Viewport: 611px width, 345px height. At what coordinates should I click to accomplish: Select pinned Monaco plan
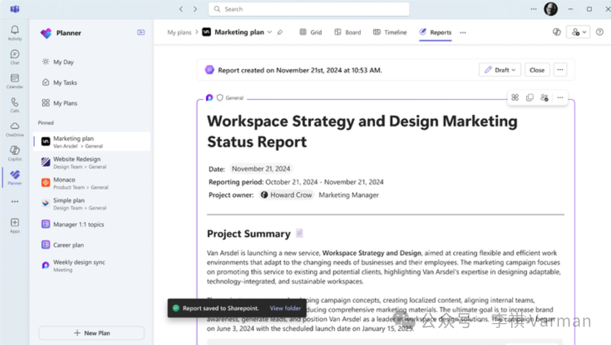pos(92,183)
